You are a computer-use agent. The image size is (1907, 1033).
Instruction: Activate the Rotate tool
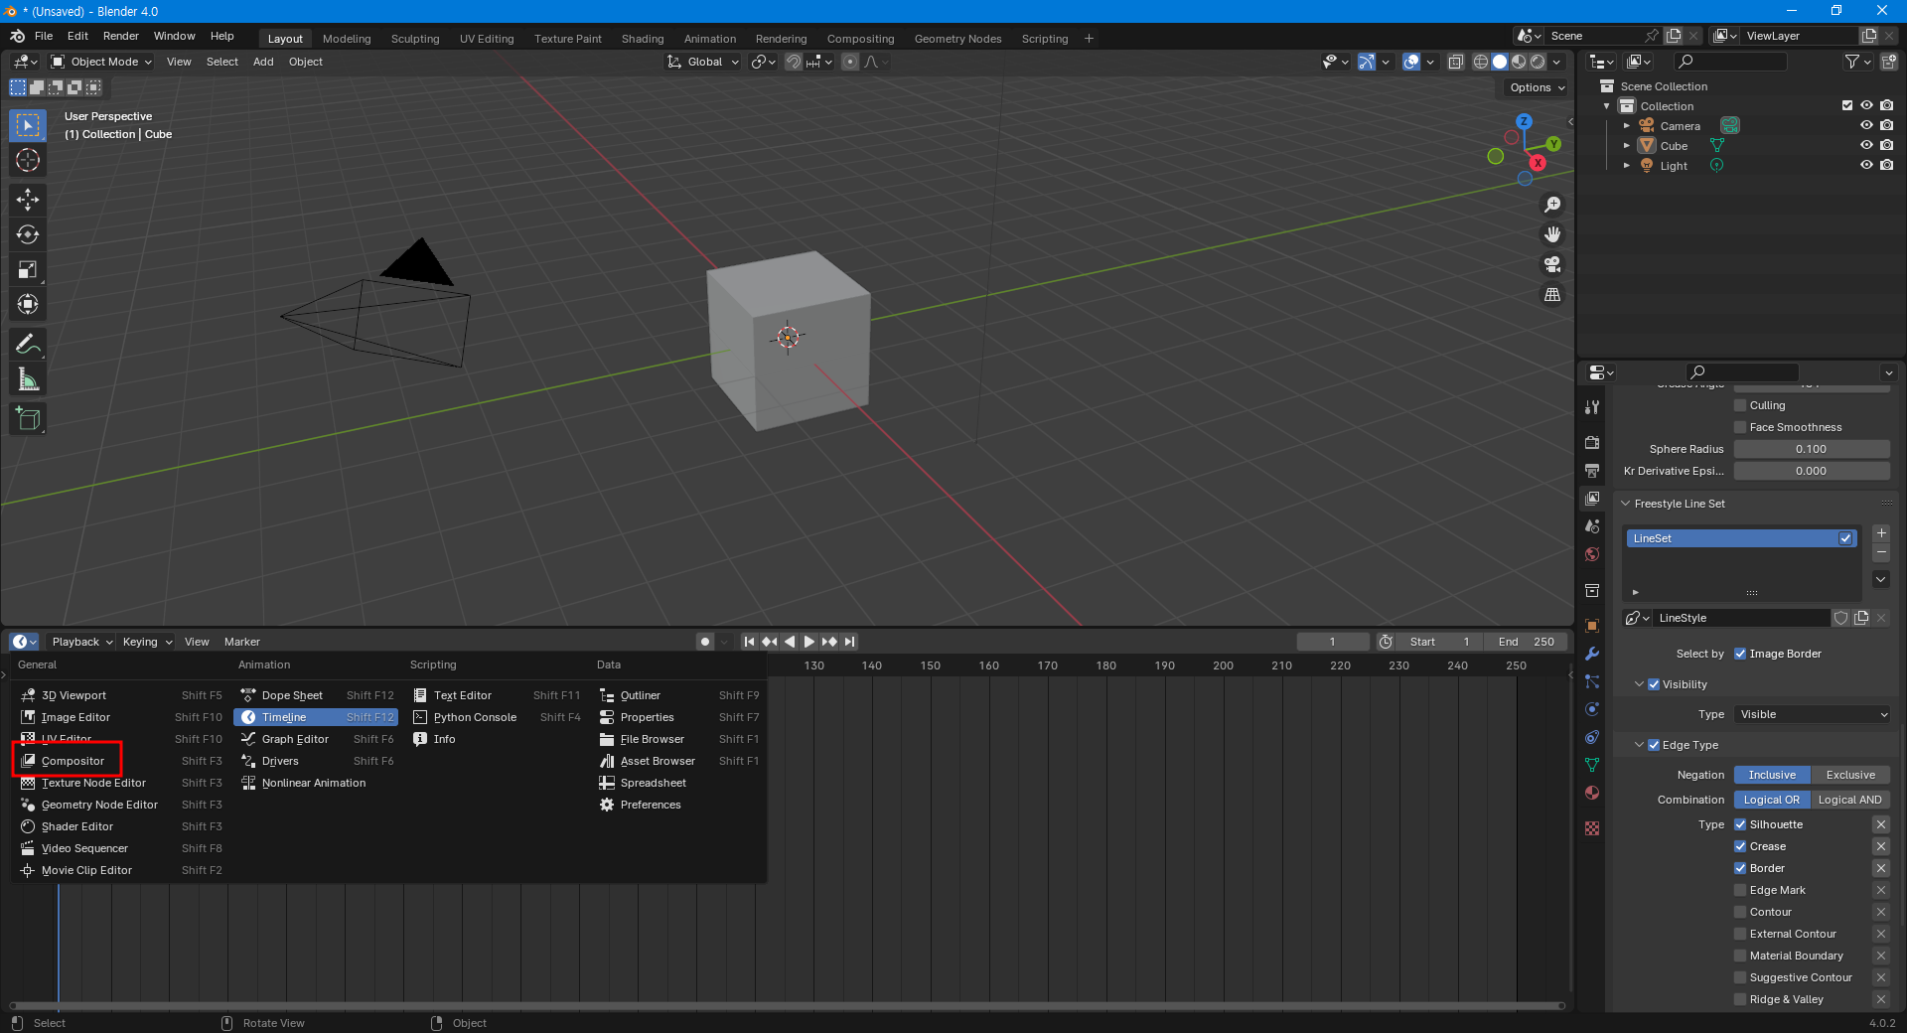pyautogui.click(x=28, y=234)
